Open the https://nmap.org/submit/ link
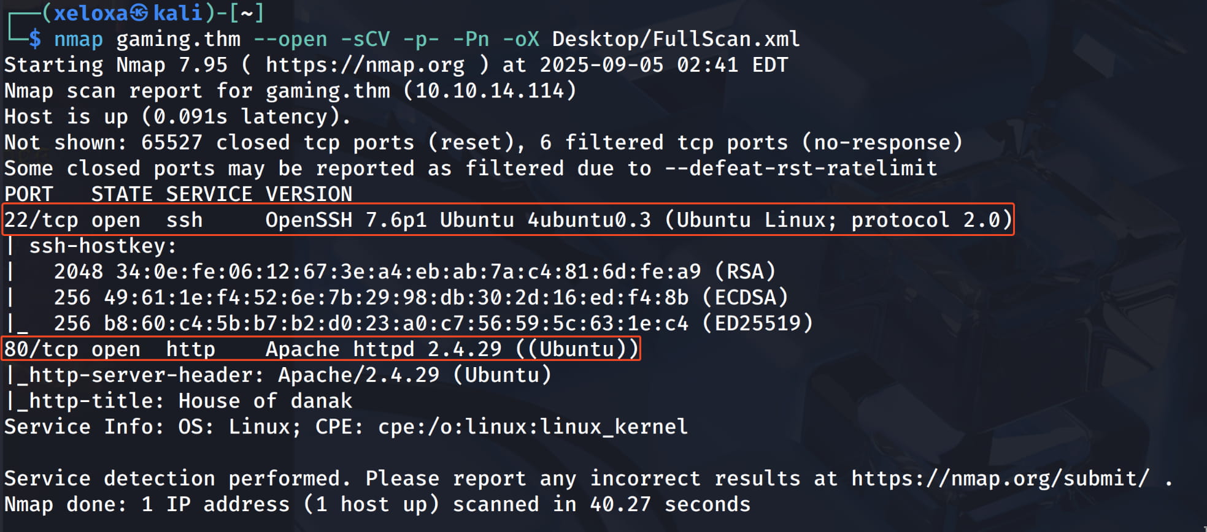Screen dimensions: 1207x532 click(x=1000, y=478)
